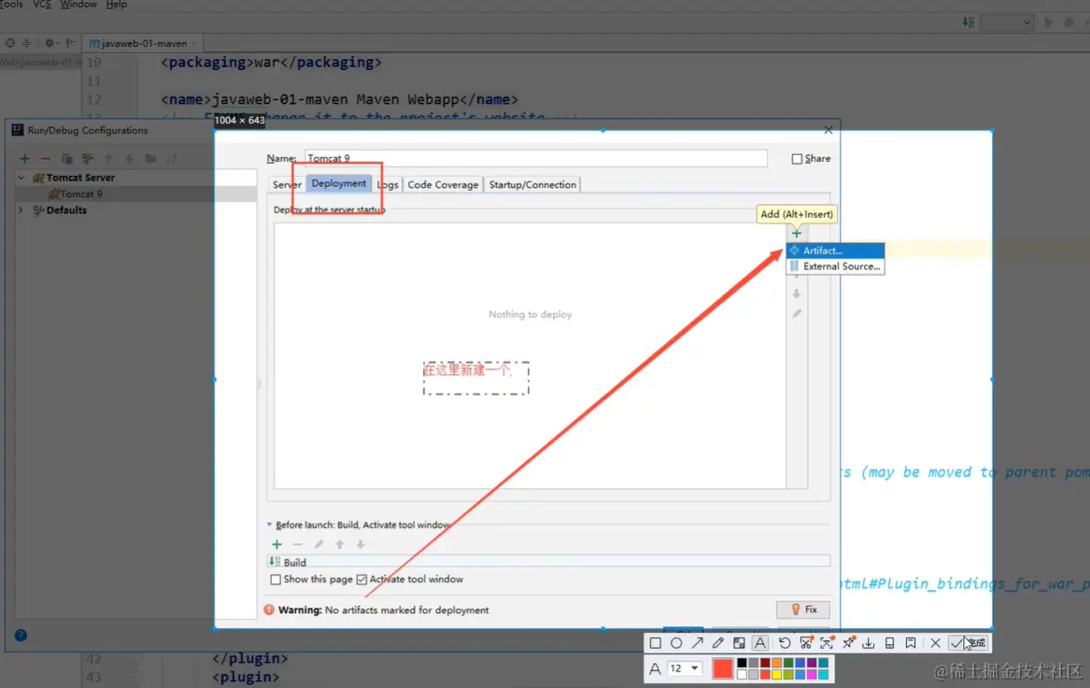The image size is (1090, 688).
Task: Collapse the Tomcat Server tree node
Action: [x=21, y=179]
